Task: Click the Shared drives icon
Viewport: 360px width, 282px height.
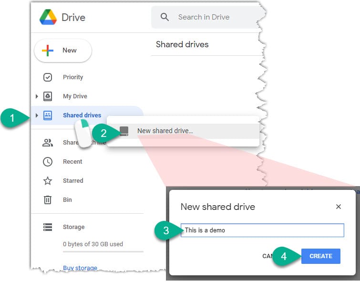Action: click(x=48, y=115)
